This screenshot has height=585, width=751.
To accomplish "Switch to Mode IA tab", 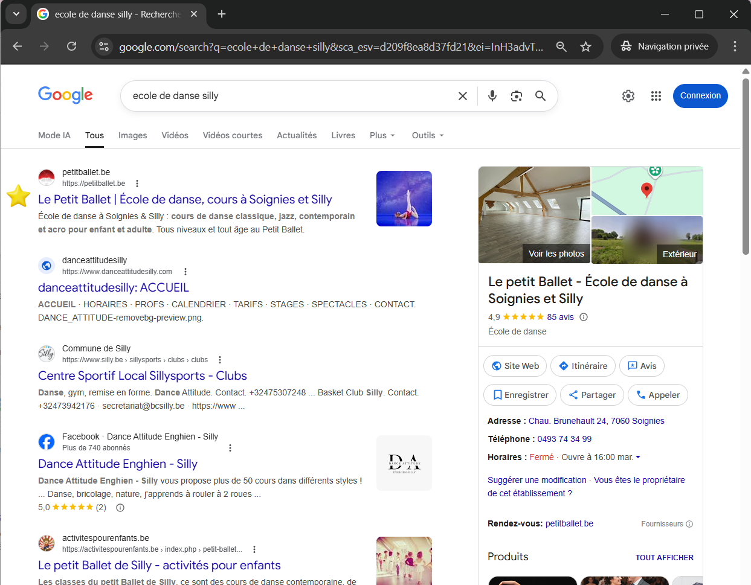I will 54,135.
